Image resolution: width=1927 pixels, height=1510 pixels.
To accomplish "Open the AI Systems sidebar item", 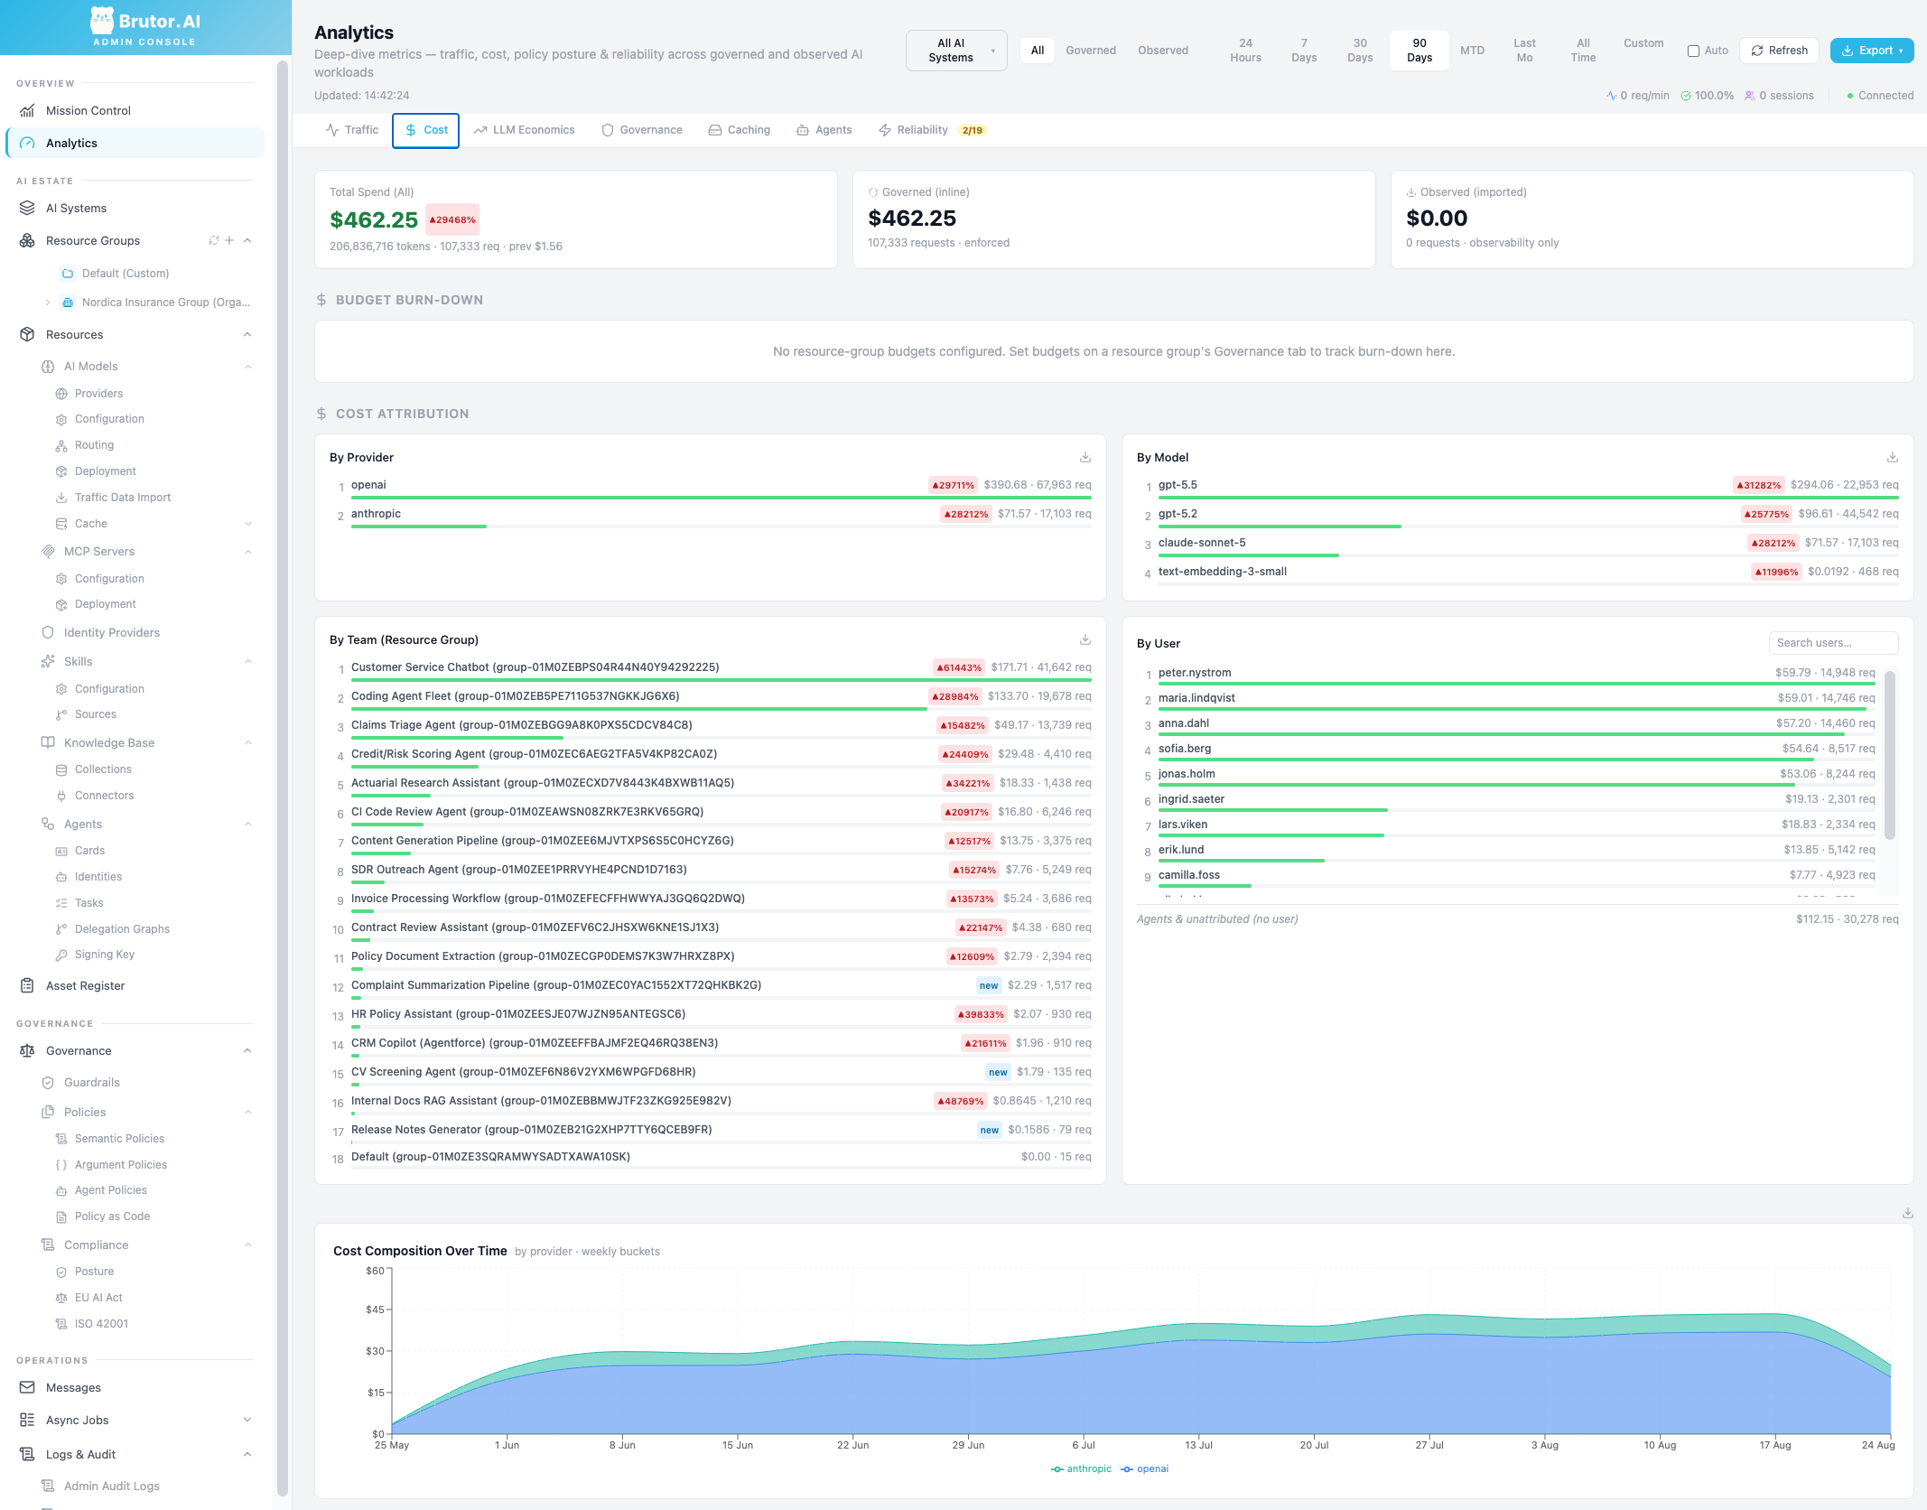I will 135,208.
